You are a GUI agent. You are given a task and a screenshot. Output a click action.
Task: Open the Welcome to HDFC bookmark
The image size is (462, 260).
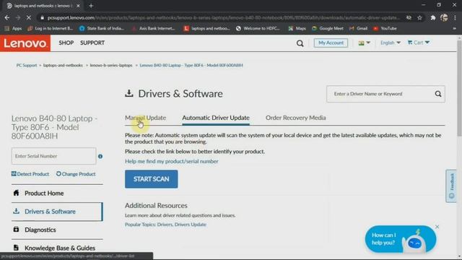click(x=258, y=28)
